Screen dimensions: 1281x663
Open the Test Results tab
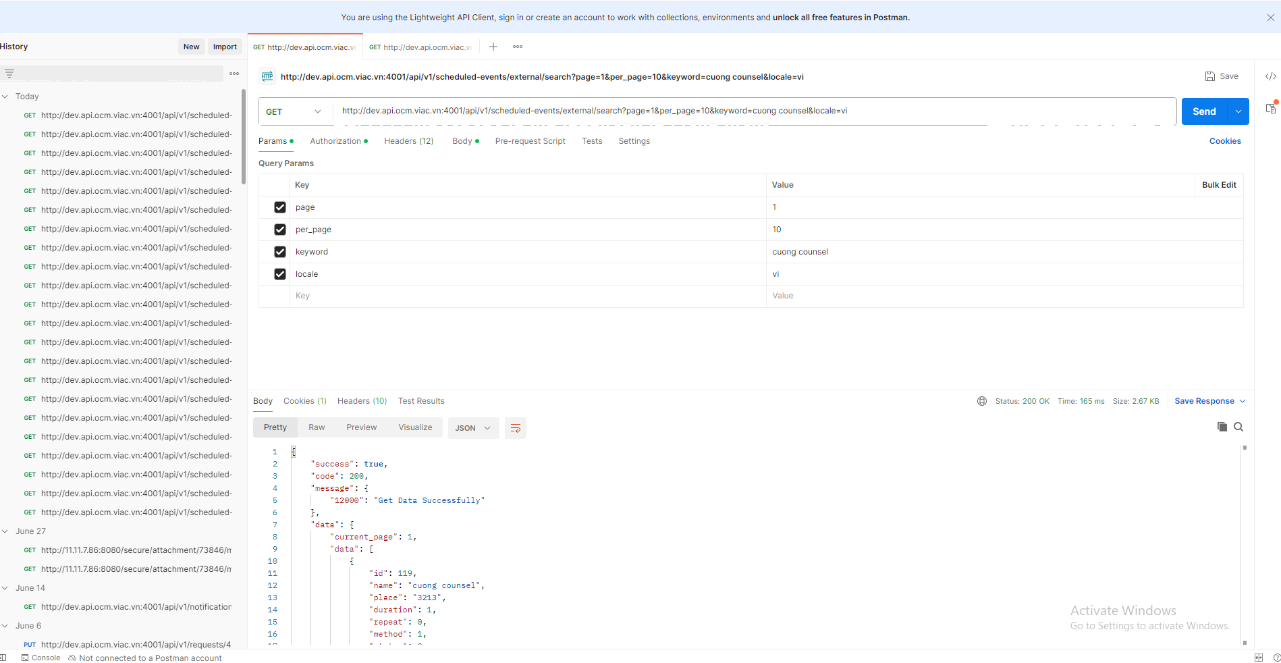point(421,401)
